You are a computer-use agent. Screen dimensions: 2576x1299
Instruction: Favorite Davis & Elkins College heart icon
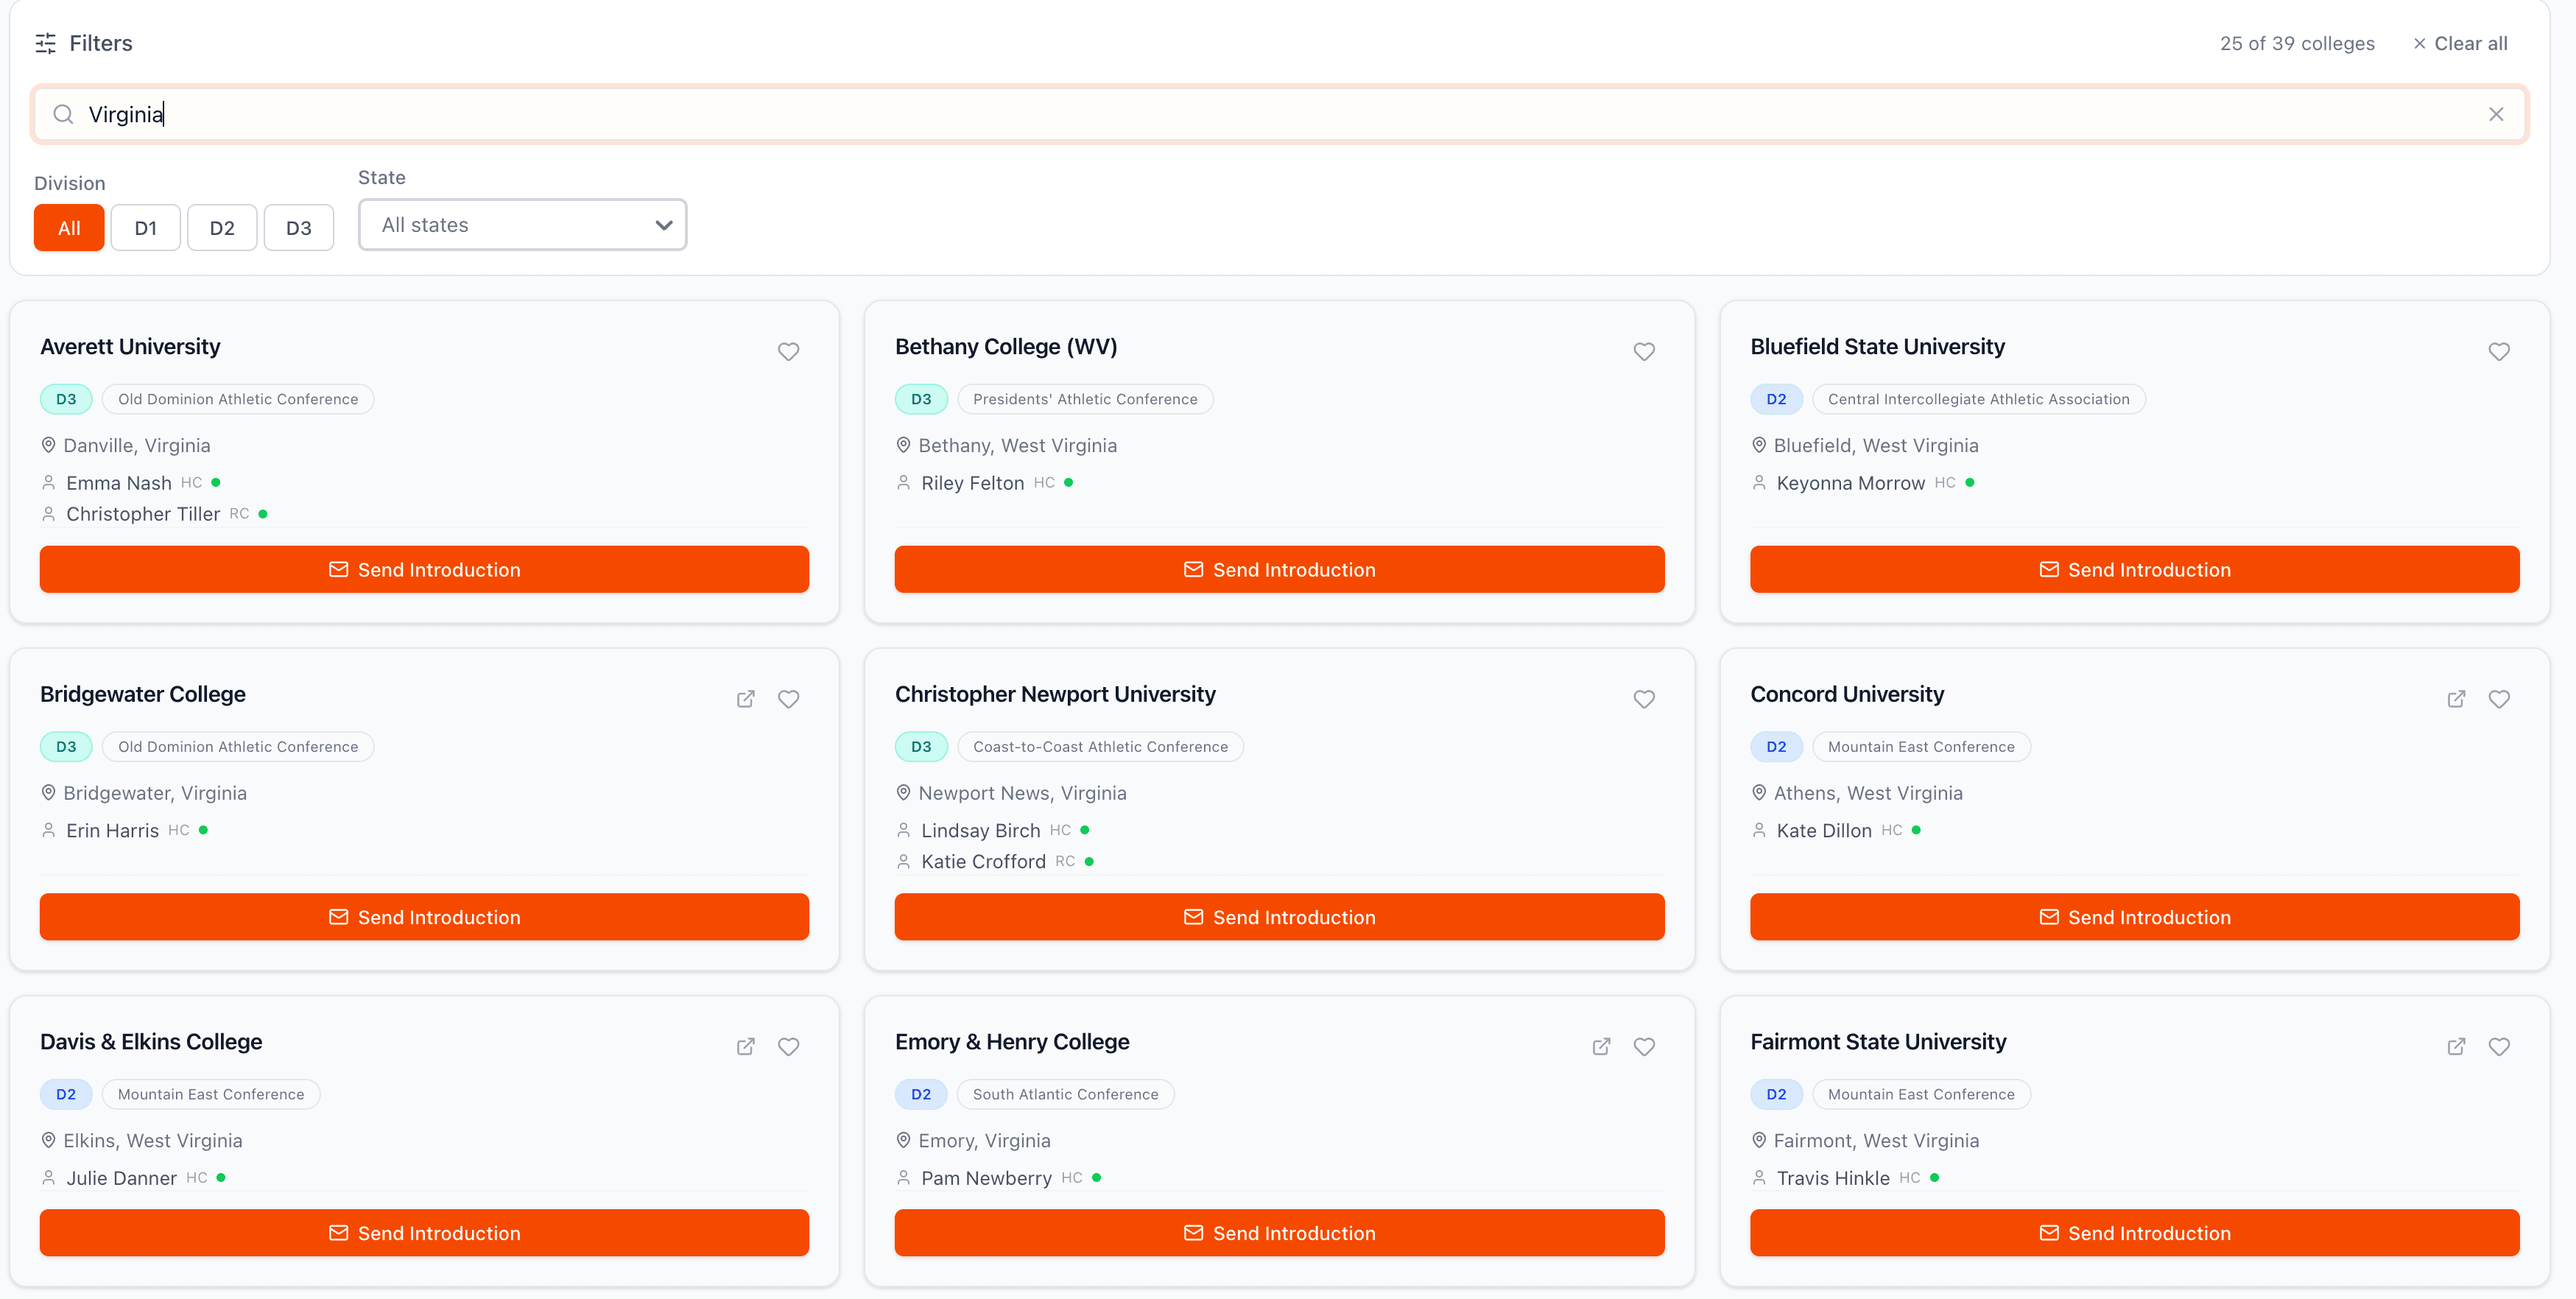(x=788, y=1046)
